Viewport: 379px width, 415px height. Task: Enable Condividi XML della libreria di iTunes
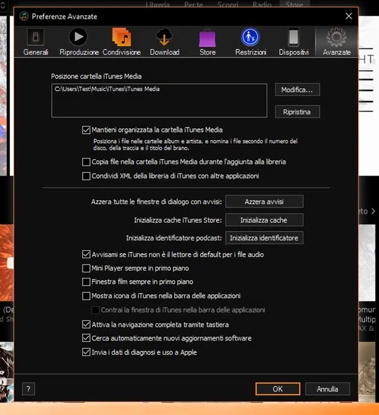86,176
